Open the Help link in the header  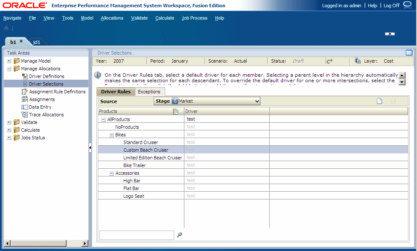(x=373, y=6)
